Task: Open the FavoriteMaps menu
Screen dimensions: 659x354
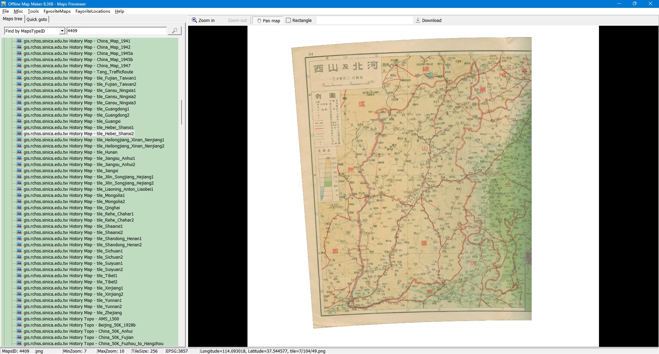Action: [57, 11]
